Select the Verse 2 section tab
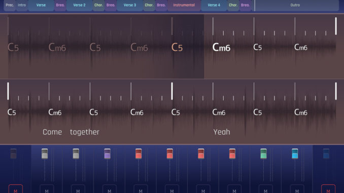Viewport: 344px width, 193px height. (x=79, y=5)
